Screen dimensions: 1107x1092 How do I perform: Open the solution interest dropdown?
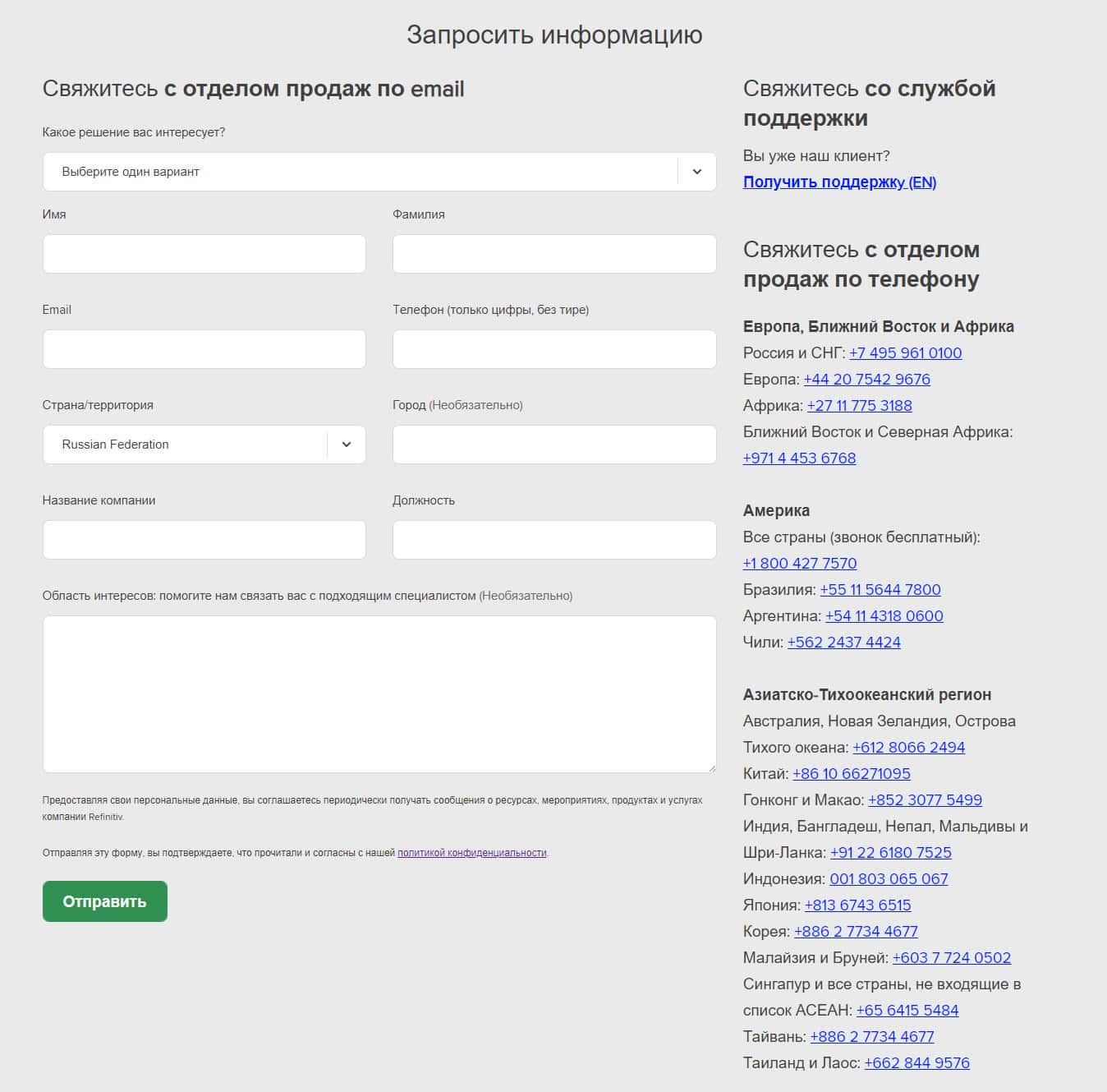point(379,172)
